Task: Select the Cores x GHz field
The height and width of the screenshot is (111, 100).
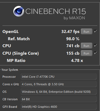Action: tap(59, 84)
